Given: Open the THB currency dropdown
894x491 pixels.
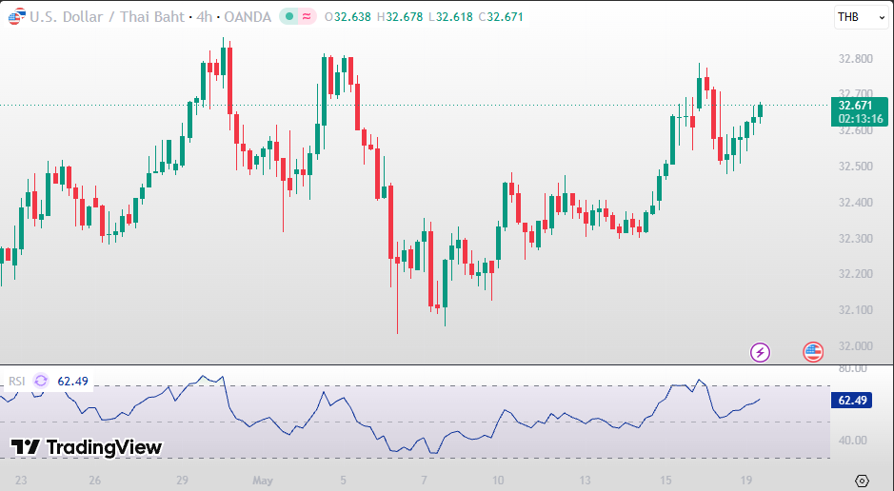Looking at the screenshot, I should pos(861,17).
